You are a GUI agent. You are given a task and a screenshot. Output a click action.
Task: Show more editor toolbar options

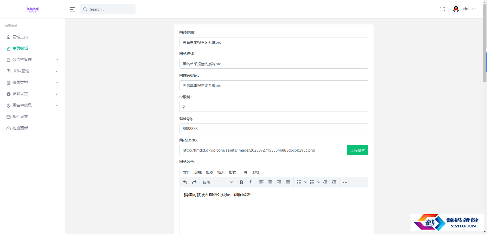tap(345, 182)
